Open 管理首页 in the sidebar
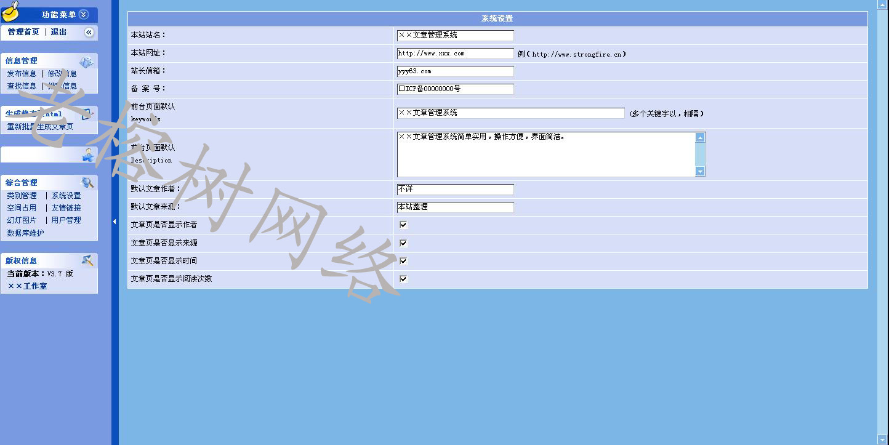Image resolution: width=889 pixels, height=445 pixels. point(23,32)
